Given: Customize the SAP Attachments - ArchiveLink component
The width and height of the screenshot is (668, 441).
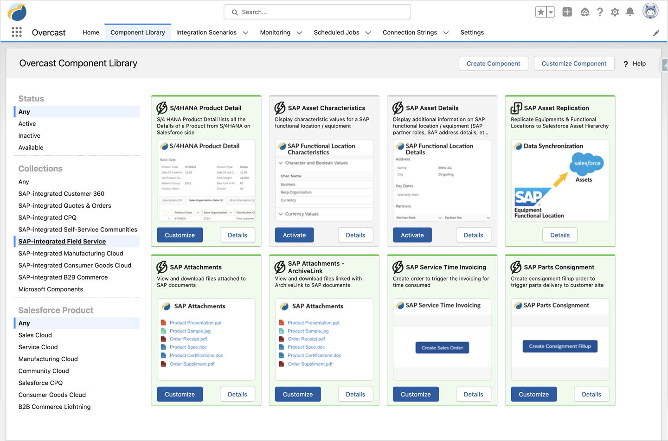Looking at the screenshot, I should 298,394.
